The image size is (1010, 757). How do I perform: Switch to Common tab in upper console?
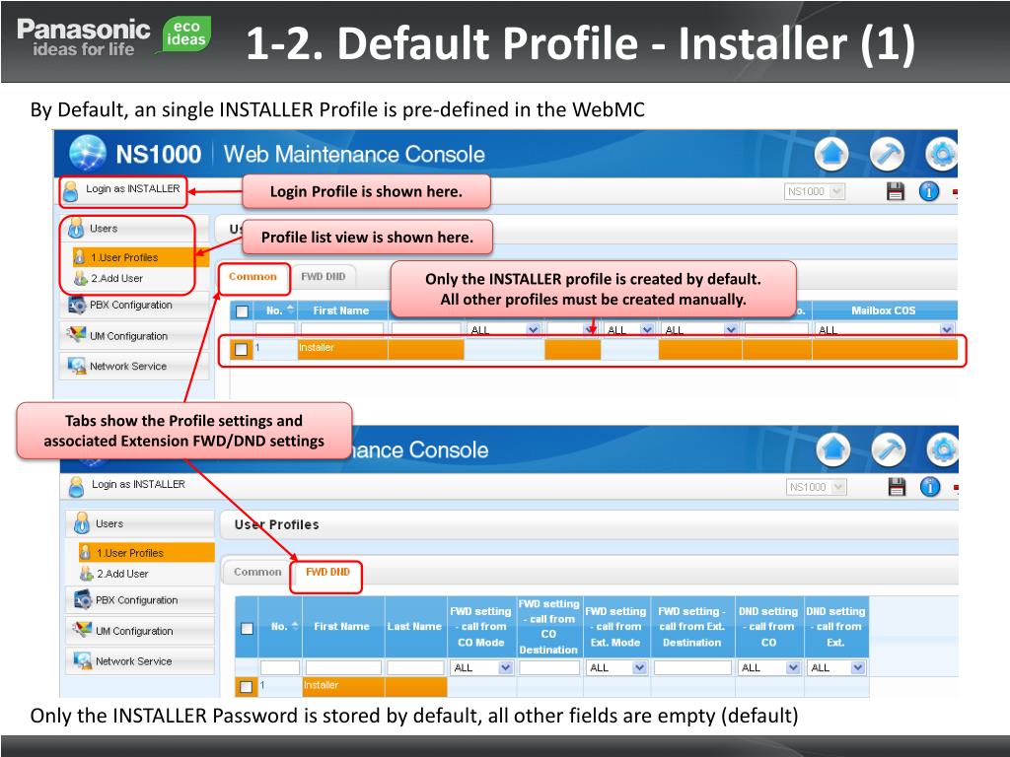click(252, 277)
